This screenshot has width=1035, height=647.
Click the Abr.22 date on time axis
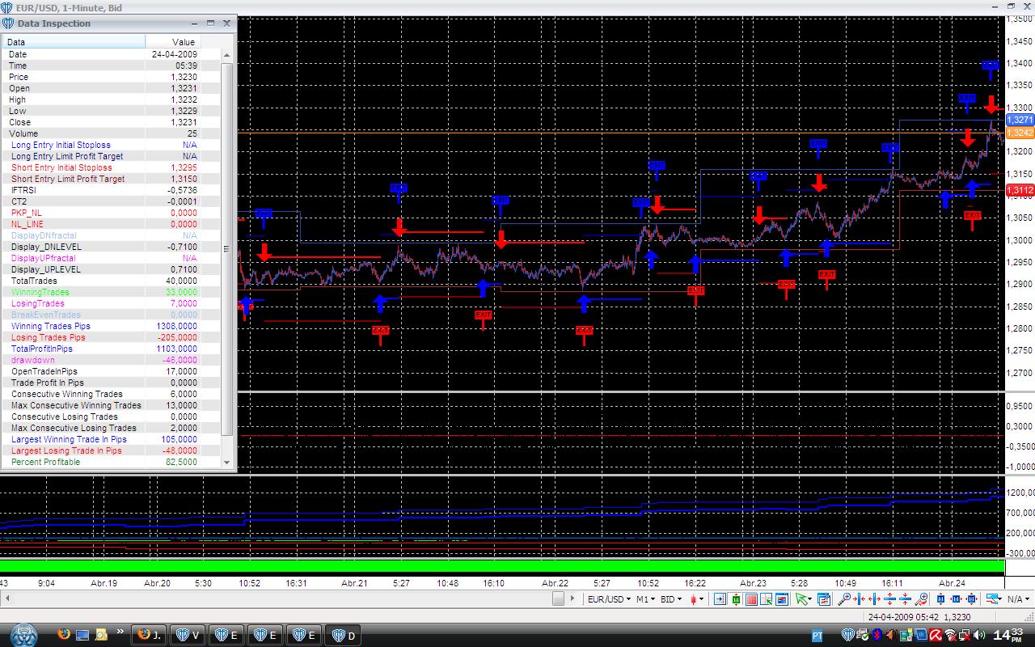pyautogui.click(x=555, y=583)
